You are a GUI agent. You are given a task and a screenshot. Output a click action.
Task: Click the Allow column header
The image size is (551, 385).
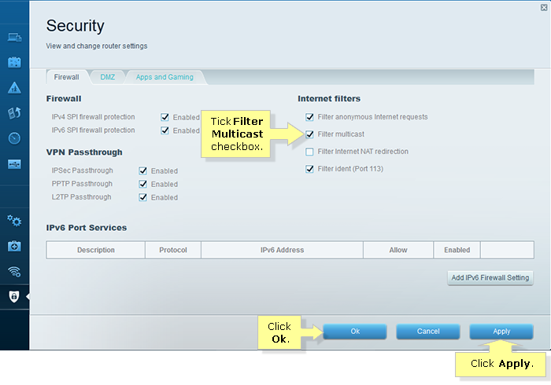click(398, 250)
